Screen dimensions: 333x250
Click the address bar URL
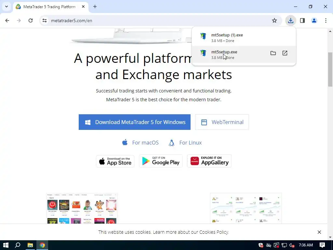[x=72, y=21]
